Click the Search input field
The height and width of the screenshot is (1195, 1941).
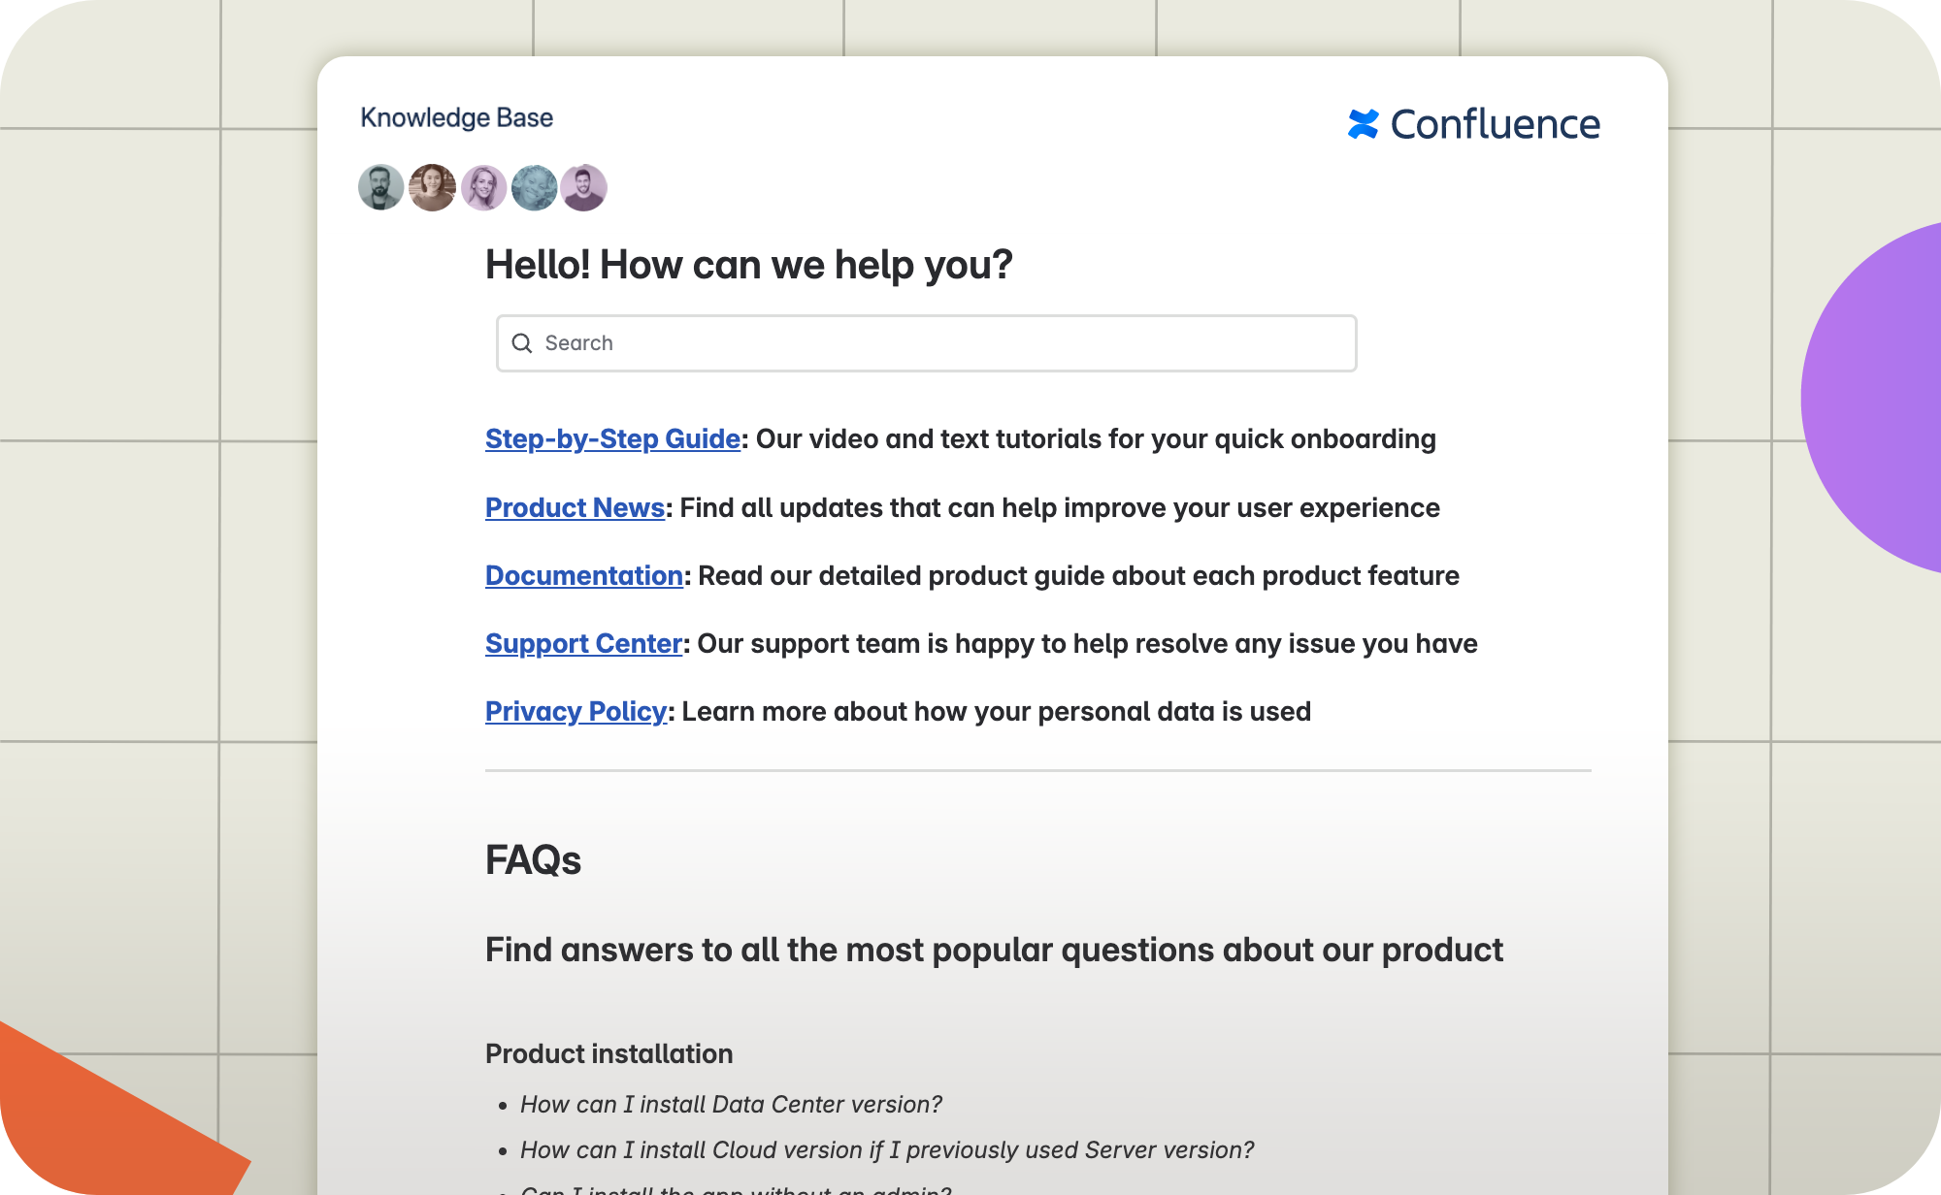927,343
